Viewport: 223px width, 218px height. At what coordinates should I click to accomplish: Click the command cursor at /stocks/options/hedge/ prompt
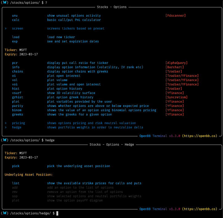[x=57, y=213]
